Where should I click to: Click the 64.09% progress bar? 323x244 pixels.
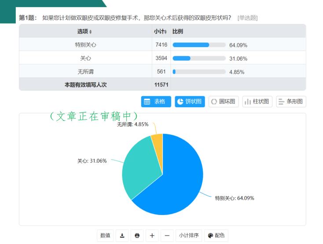(199, 45)
